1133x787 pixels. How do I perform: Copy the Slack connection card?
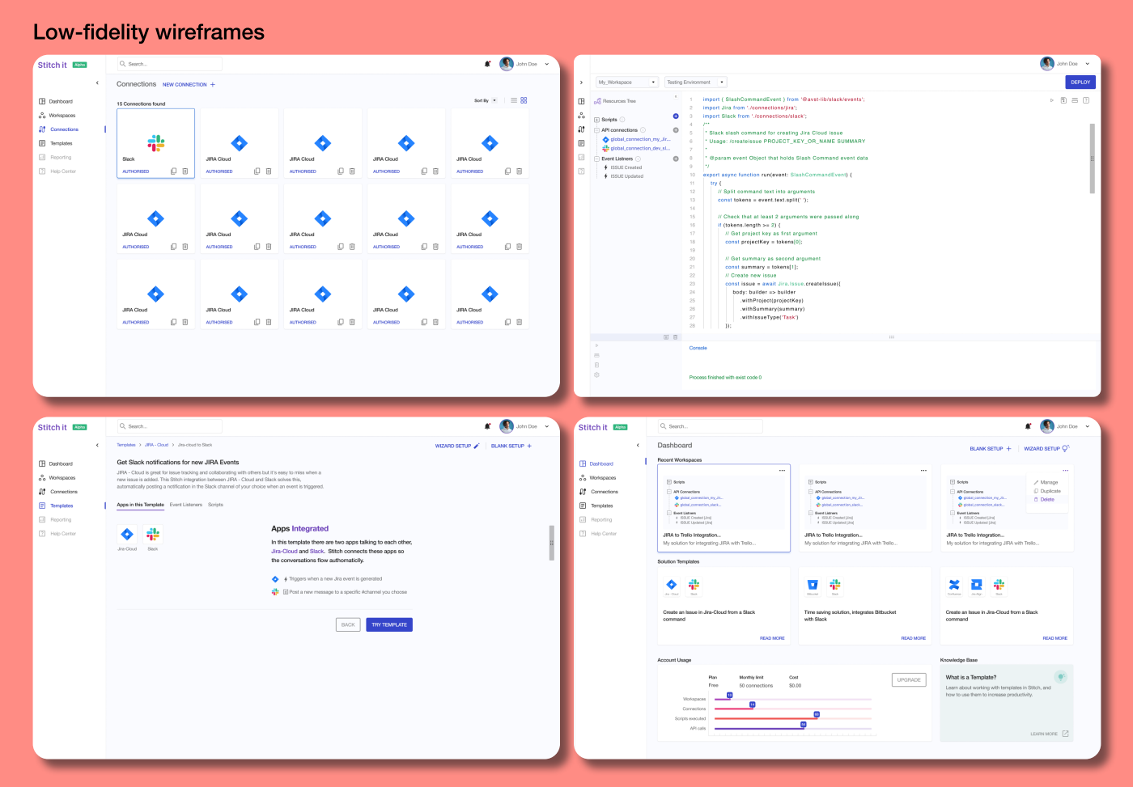pyautogui.click(x=173, y=171)
